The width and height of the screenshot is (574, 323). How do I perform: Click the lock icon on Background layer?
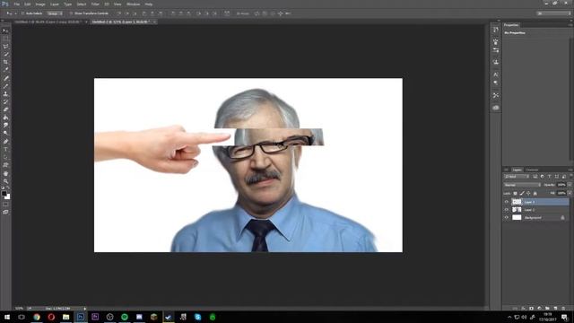(562, 217)
